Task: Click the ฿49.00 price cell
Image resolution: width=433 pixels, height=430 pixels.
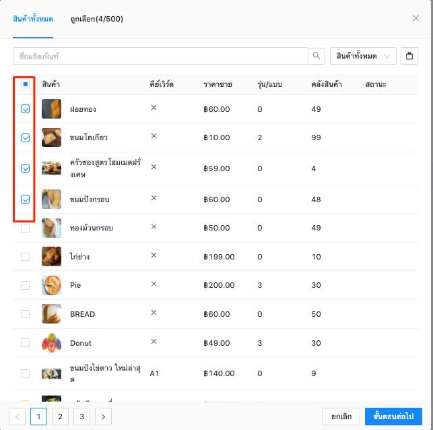Action: coord(217,343)
